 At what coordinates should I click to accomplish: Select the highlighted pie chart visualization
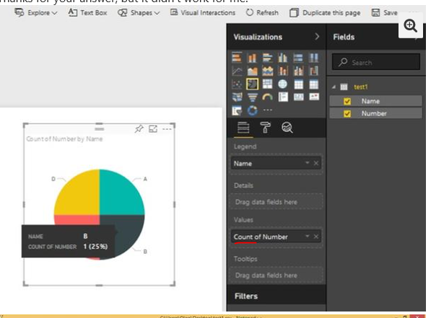coord(252,84)
